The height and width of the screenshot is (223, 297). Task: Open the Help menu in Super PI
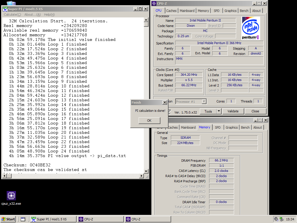coord(49,15)
